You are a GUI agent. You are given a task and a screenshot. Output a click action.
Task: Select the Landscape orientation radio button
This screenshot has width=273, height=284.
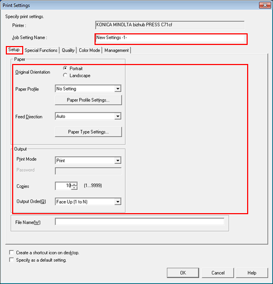pos(65,75)
